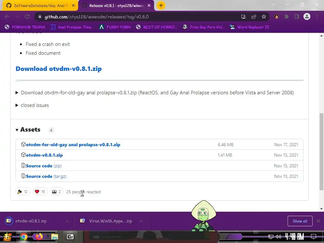Image resolution: width=324 pixels, height=243 pixels.
Task: Click Show all downloads button
Action: point(300,221)
